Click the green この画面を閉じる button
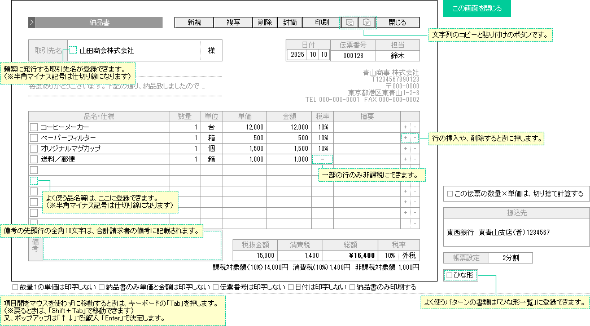 (x=477, y=8)
